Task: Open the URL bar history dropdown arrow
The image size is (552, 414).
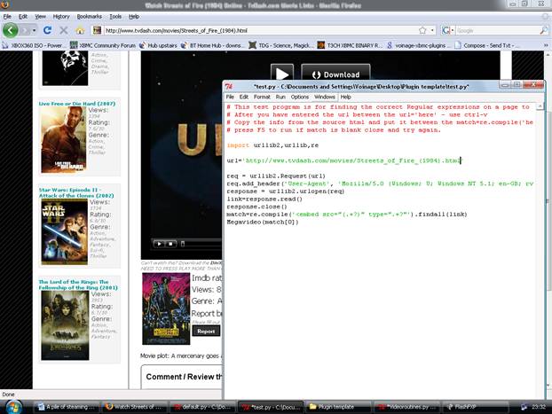Action: coord(432,31)
